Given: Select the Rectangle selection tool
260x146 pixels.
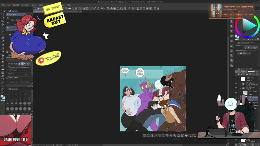Looking at the screenshot, I should 3,28.
